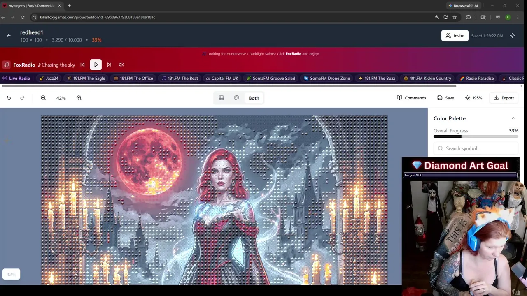Click the redhead1 project title

click(x=32, y=32)
